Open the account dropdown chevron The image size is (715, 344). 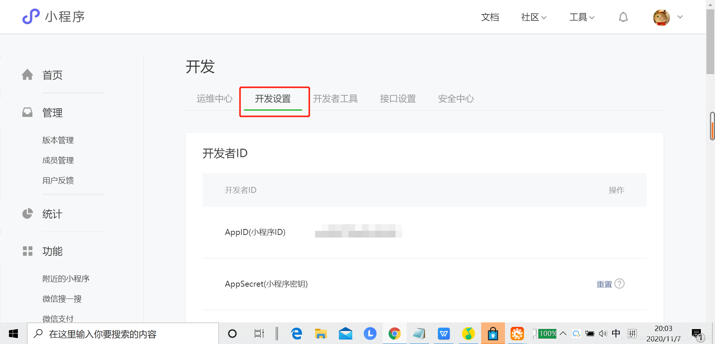pos(680,17)
